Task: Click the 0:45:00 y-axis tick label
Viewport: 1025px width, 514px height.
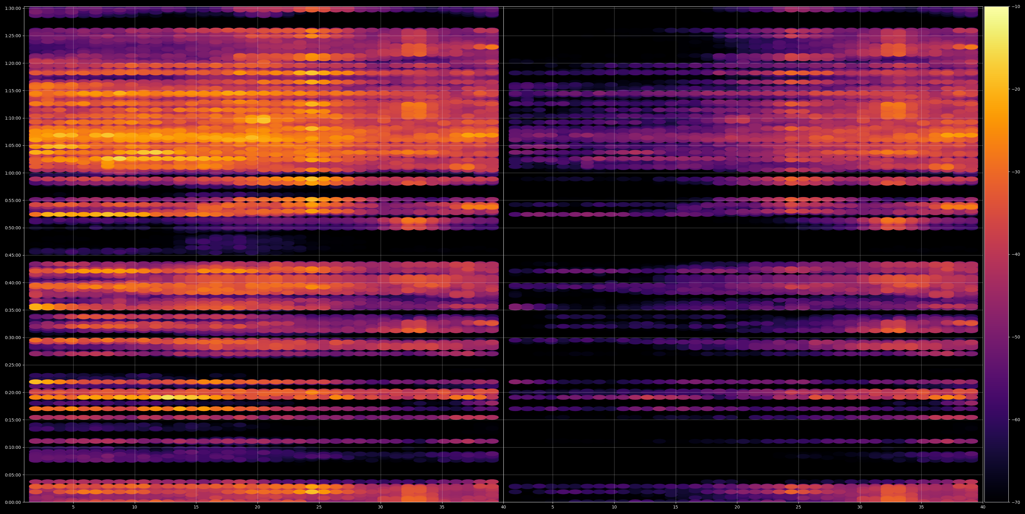Action: tap(13, 255)
